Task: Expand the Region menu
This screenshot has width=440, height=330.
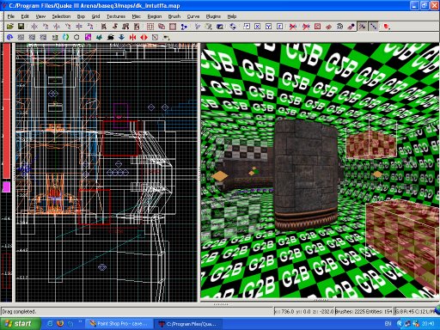Action: pyautogui.click(x=155, y=16)
